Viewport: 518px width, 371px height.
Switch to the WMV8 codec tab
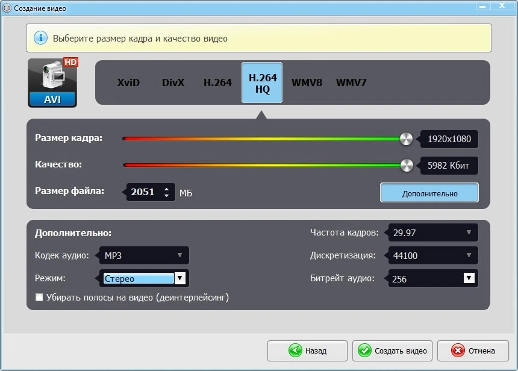(x=307, y=83)
